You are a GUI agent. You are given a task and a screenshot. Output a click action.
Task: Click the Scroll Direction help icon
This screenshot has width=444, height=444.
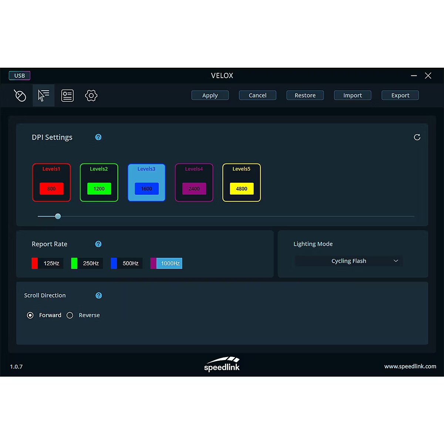click(x=99, y=296)
